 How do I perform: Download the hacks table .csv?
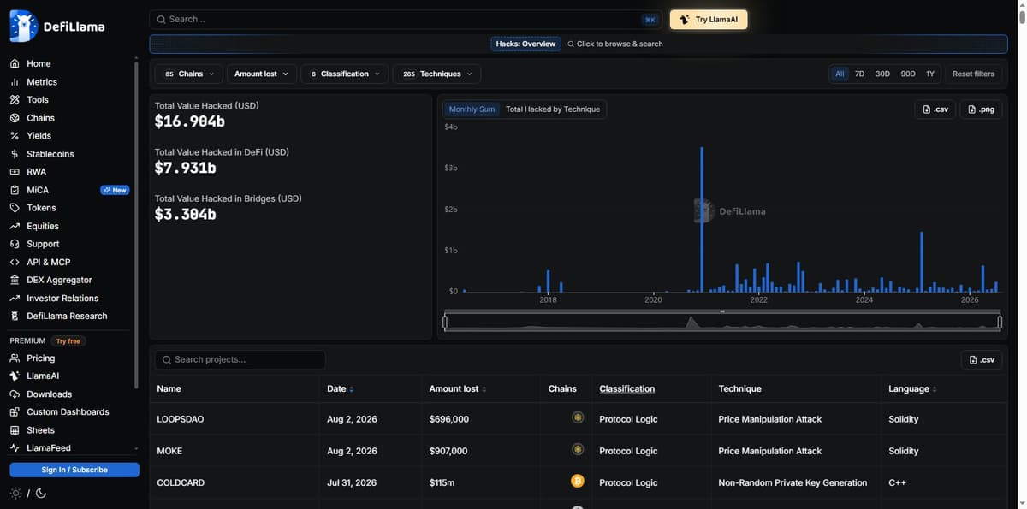(982, 360)
